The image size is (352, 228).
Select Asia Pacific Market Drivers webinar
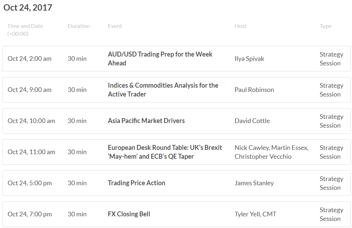coord(146,121)
